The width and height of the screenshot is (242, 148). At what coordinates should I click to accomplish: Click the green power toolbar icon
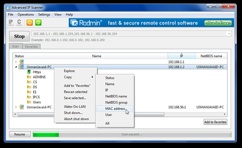38,22
